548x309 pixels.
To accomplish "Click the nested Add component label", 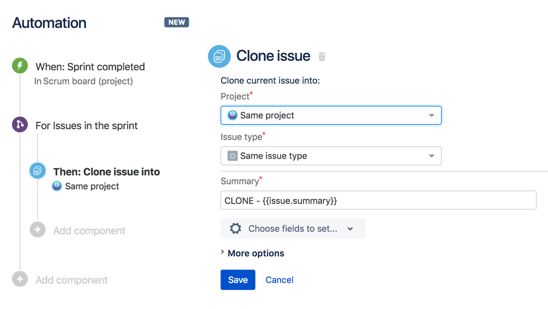I will (x=90, y=231).
